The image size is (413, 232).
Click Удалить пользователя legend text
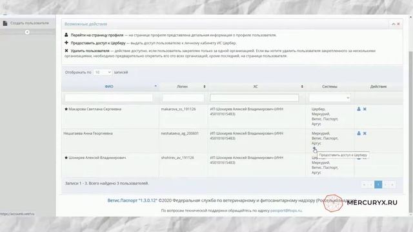click(x=90, y=51)
